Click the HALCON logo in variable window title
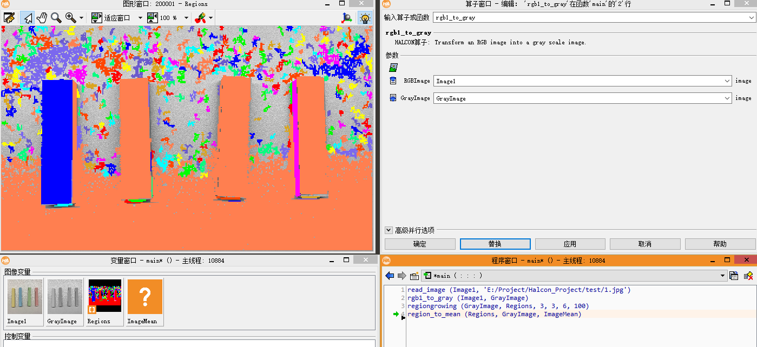Image resolution: width=757 pixels, height=347 pixels. point(5,260)
